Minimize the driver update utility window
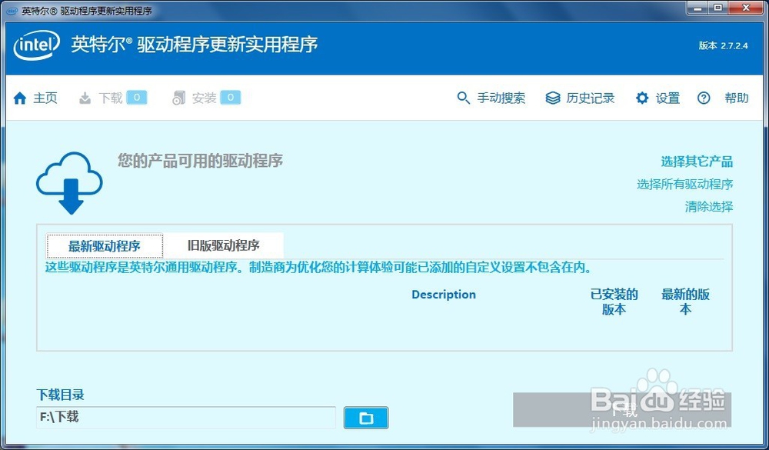 point(697,8)
